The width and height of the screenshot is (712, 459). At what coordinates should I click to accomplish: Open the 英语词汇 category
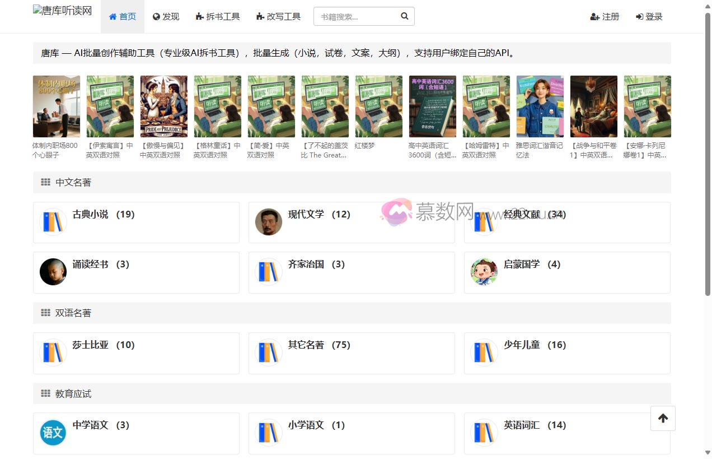(567, 433)
